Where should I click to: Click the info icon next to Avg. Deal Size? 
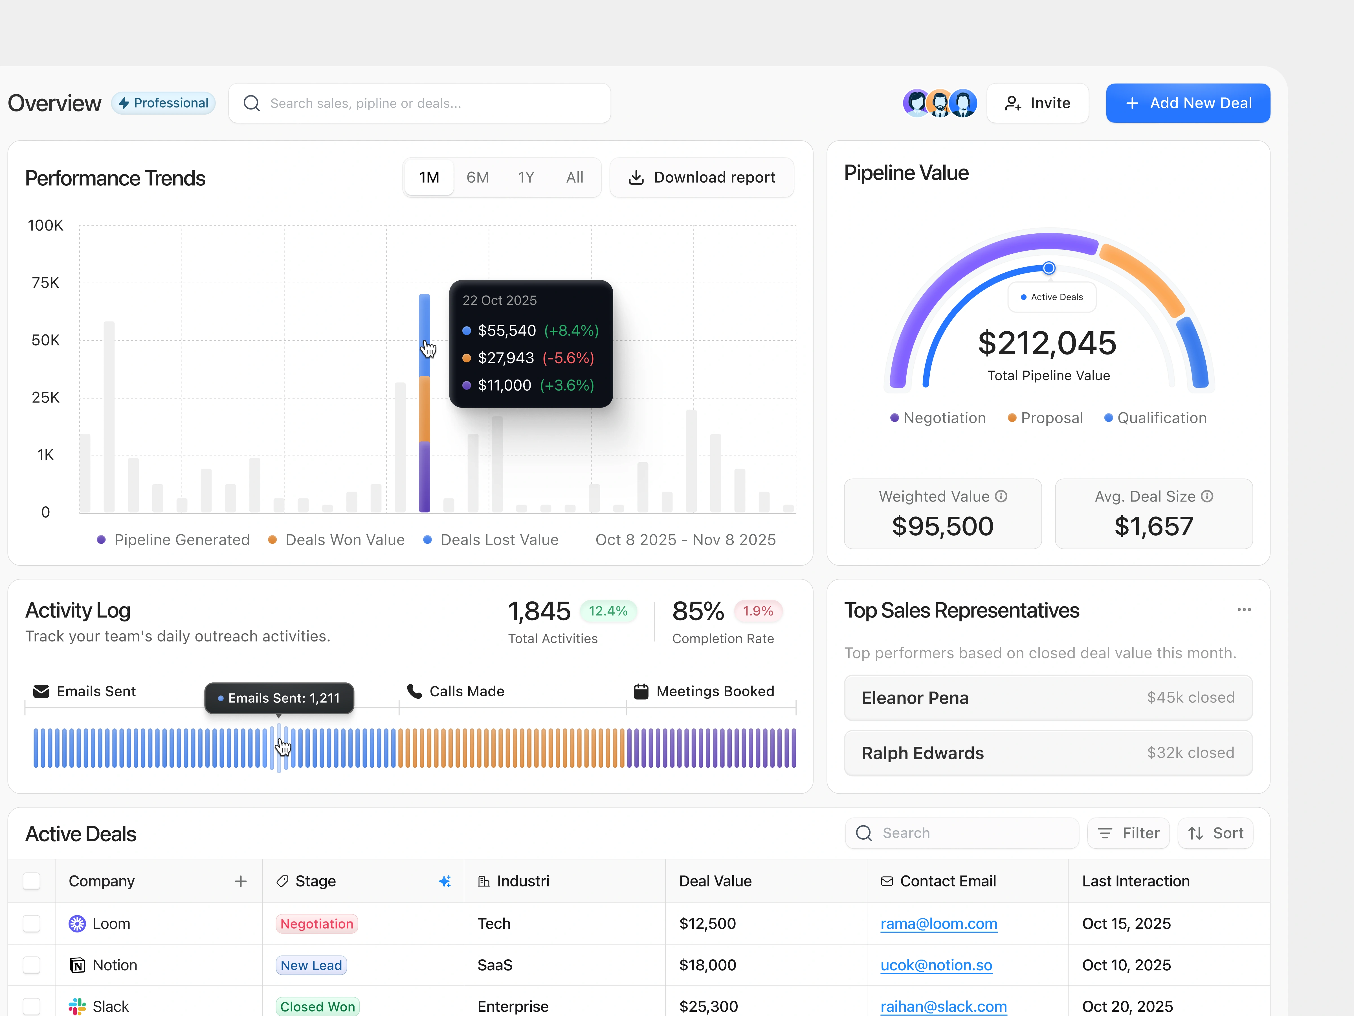(x=1207, y=496)
